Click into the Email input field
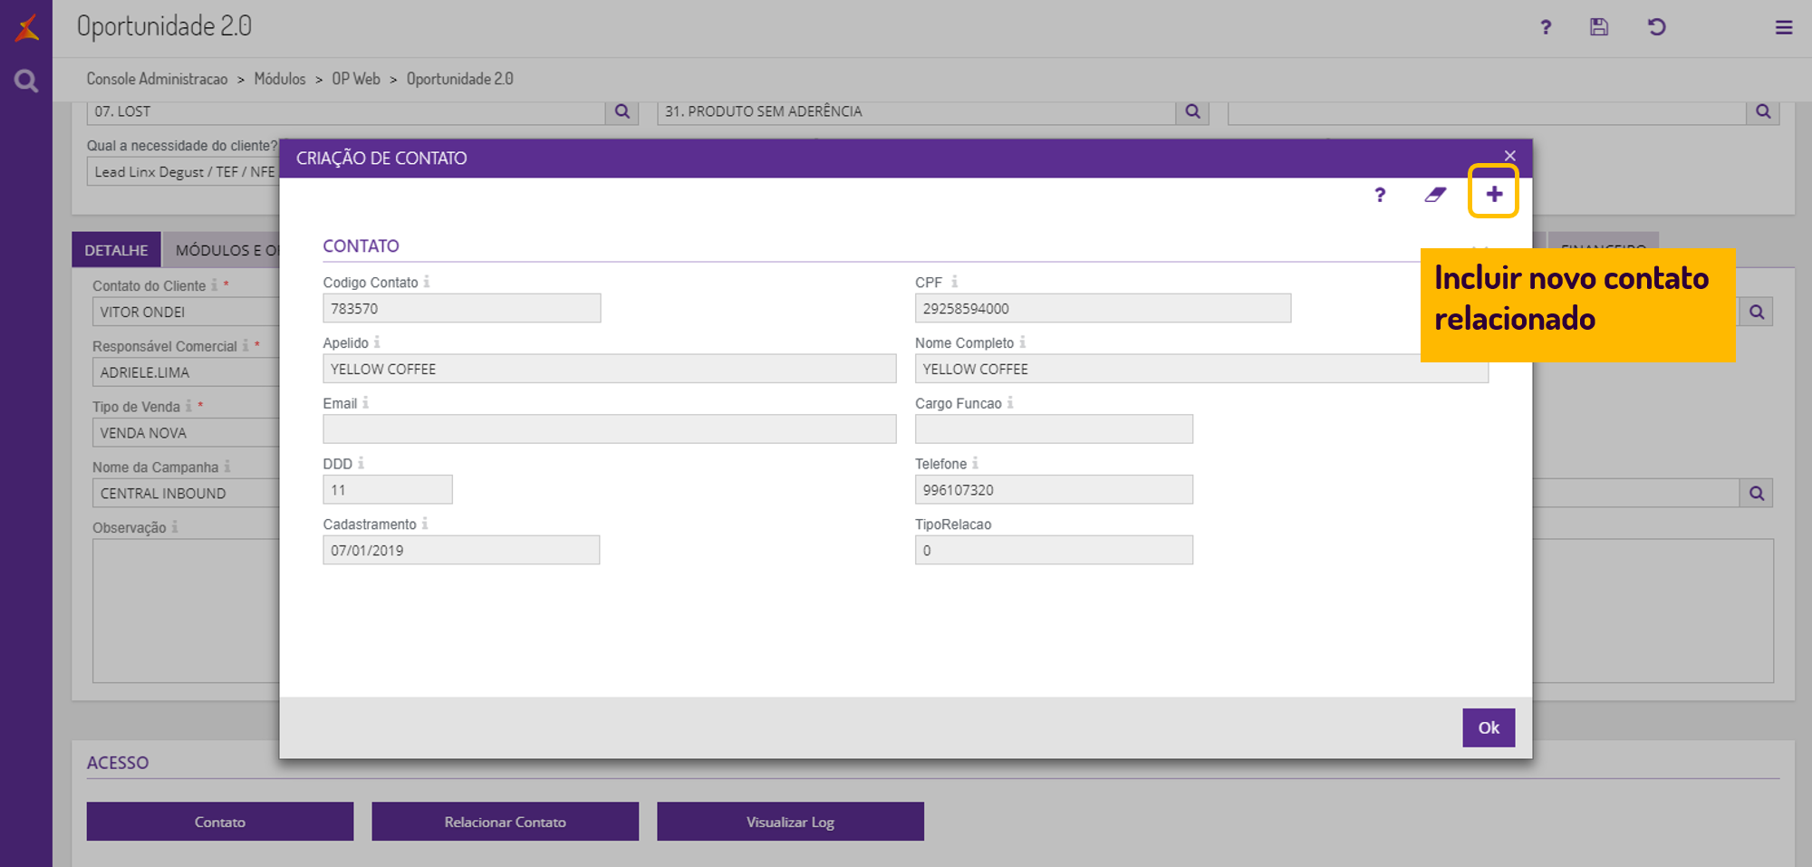 [x=609, y=429]
